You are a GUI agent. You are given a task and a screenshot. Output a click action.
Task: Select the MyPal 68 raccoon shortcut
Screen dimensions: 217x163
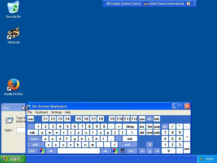click(13, 36)
